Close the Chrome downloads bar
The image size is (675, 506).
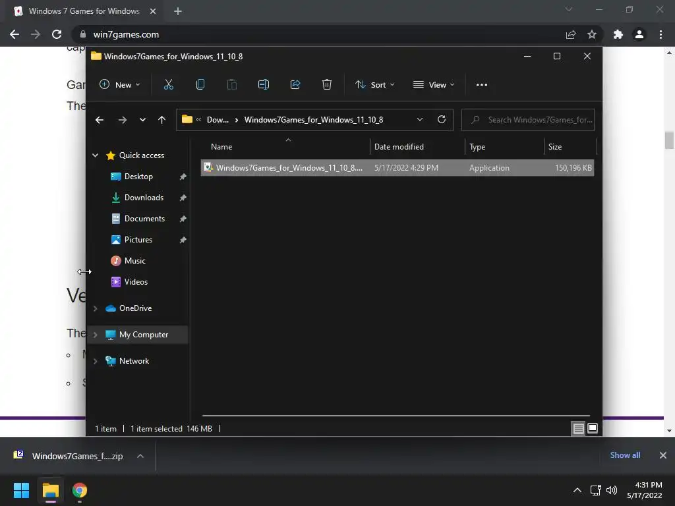[x=663, y=455]
